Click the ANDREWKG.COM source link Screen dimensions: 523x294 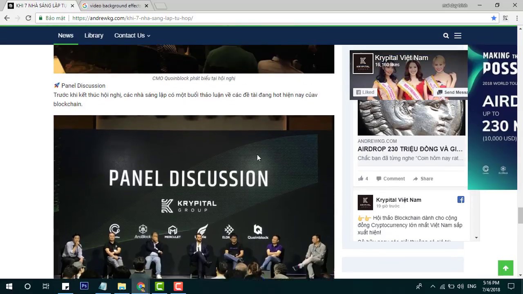click(377, 141)
